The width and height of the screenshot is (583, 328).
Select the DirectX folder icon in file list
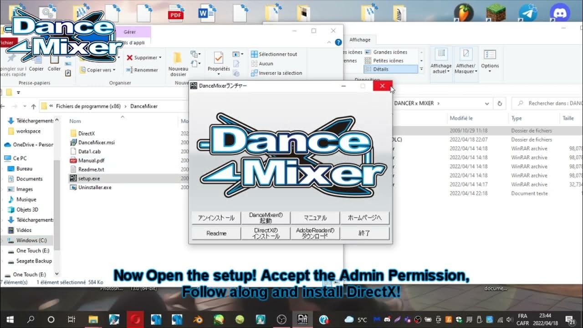(73, 133)
